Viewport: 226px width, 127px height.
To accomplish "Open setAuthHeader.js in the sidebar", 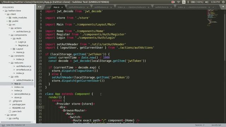I will (x=25, y=80).
